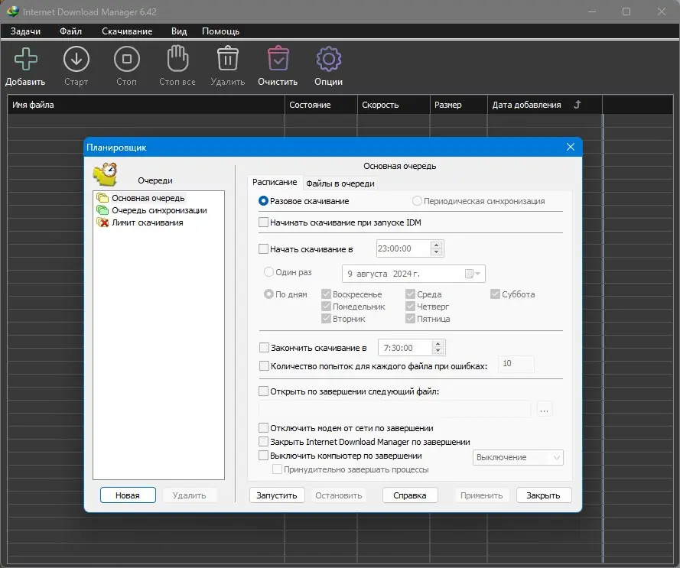Click the Справка button

point(410,495)
